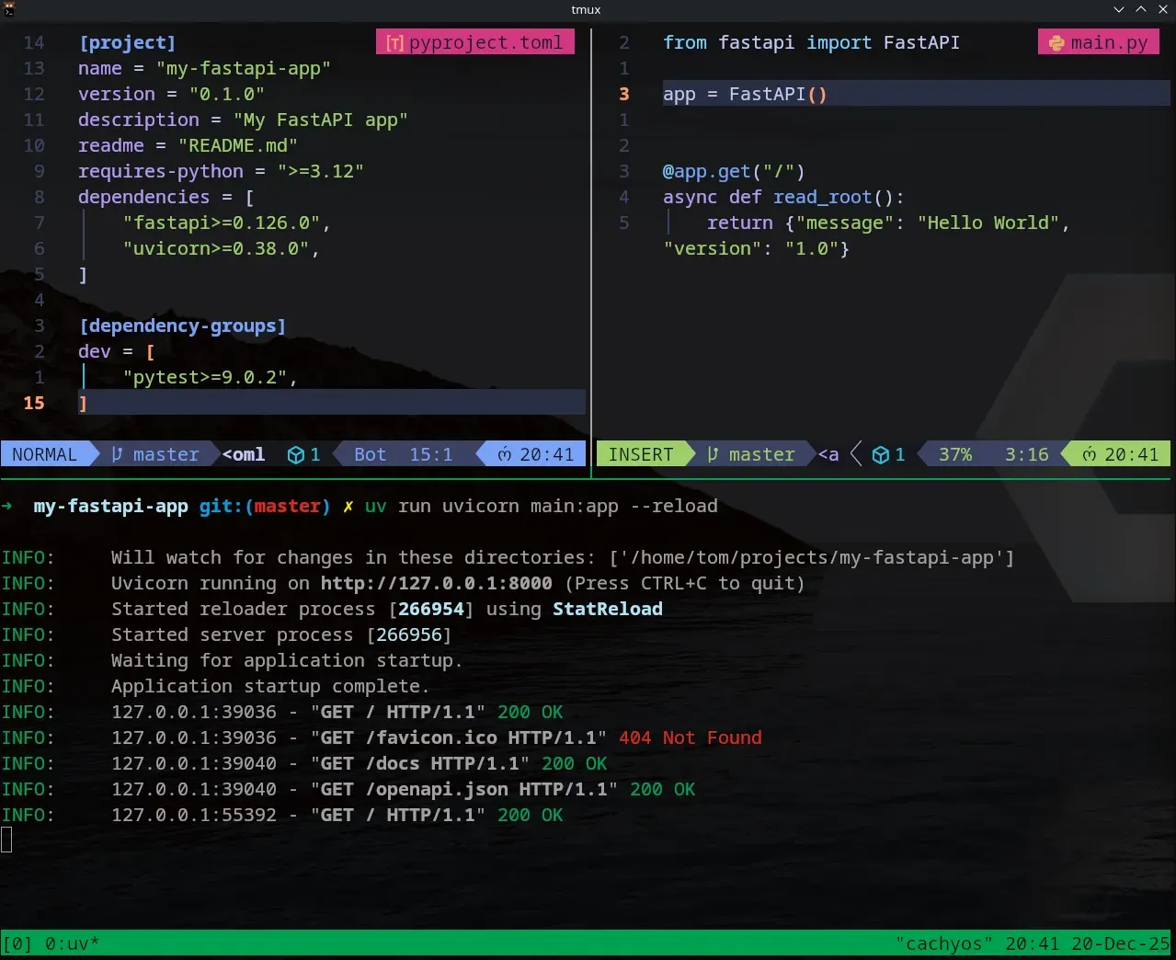
Task: Click the cube icon in left statusline
Action: (295, 455)
